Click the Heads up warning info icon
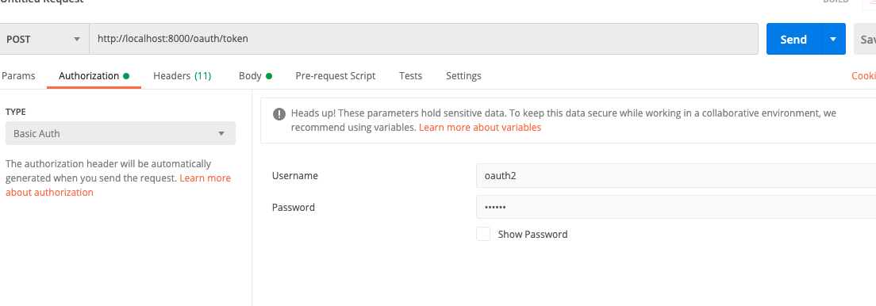This screenshot has width=876, height=306. [x=279, y=114]
